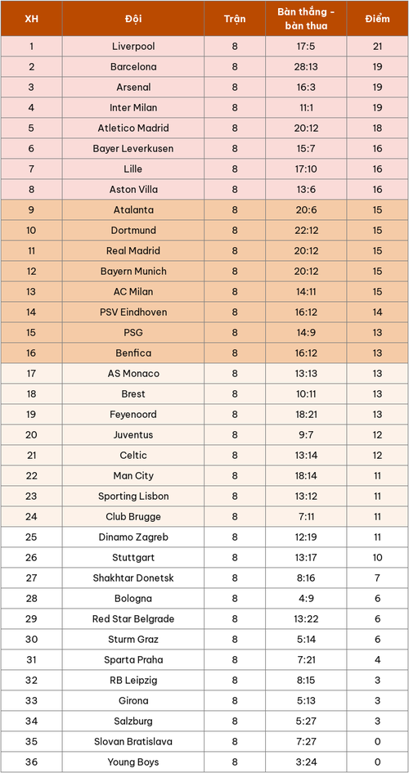Viewport: 409px width, 773px height.
Task: Click the 'Điểm' column header
Action: (x=377, y=19)
